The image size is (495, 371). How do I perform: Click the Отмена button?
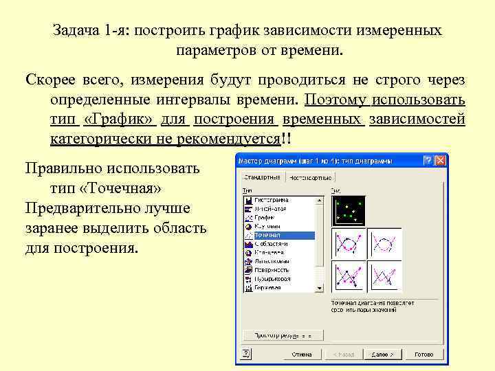point(302,355)
